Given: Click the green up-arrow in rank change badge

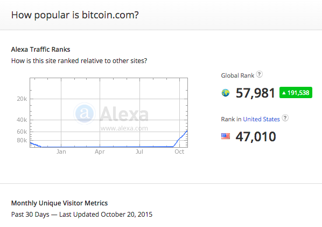Looking at the screenshot, I should pos(284,93).
